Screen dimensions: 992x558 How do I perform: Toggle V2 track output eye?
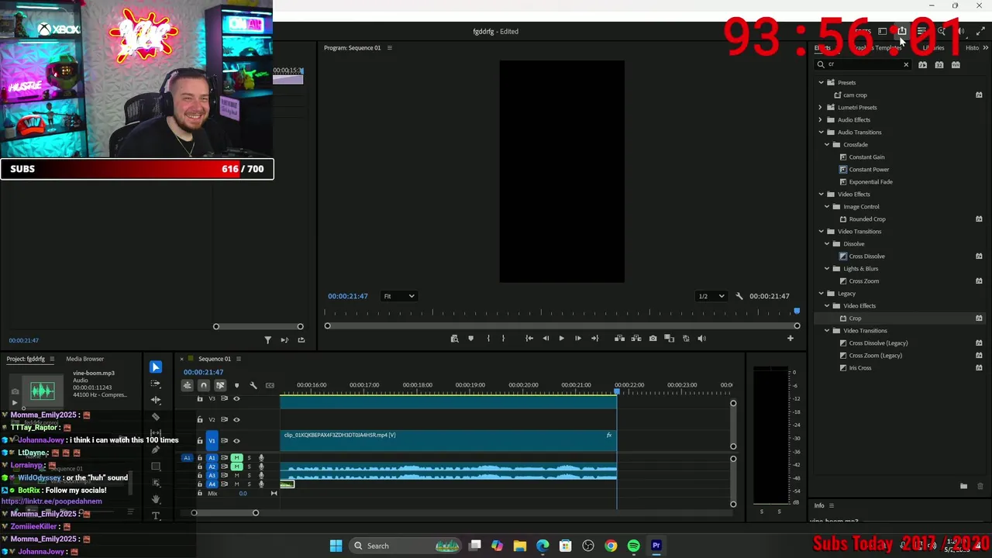point(236,420)
